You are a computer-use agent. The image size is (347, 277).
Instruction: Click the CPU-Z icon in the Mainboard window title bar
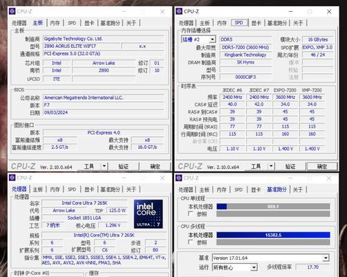(12, 11)
